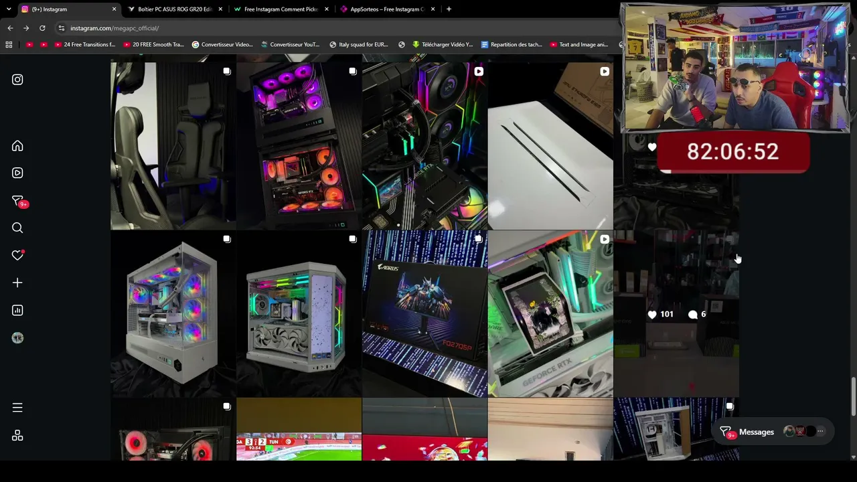
Task: Open the white PC with graphics card post
Action: click(x=299, y=314)
